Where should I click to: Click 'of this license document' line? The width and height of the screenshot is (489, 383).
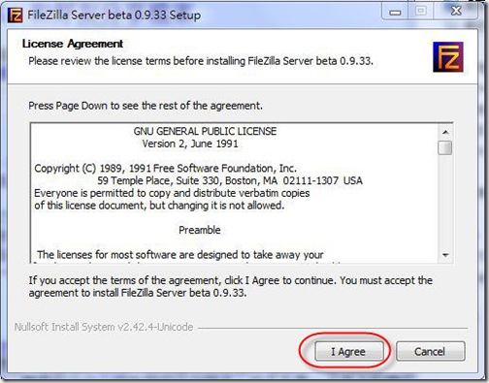pos(159,206)
